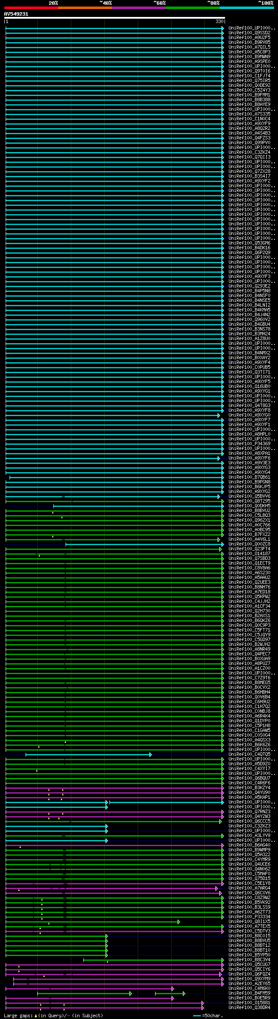
Task: Click the white query sequence ruler bar
Action: [x=115, y=18]
